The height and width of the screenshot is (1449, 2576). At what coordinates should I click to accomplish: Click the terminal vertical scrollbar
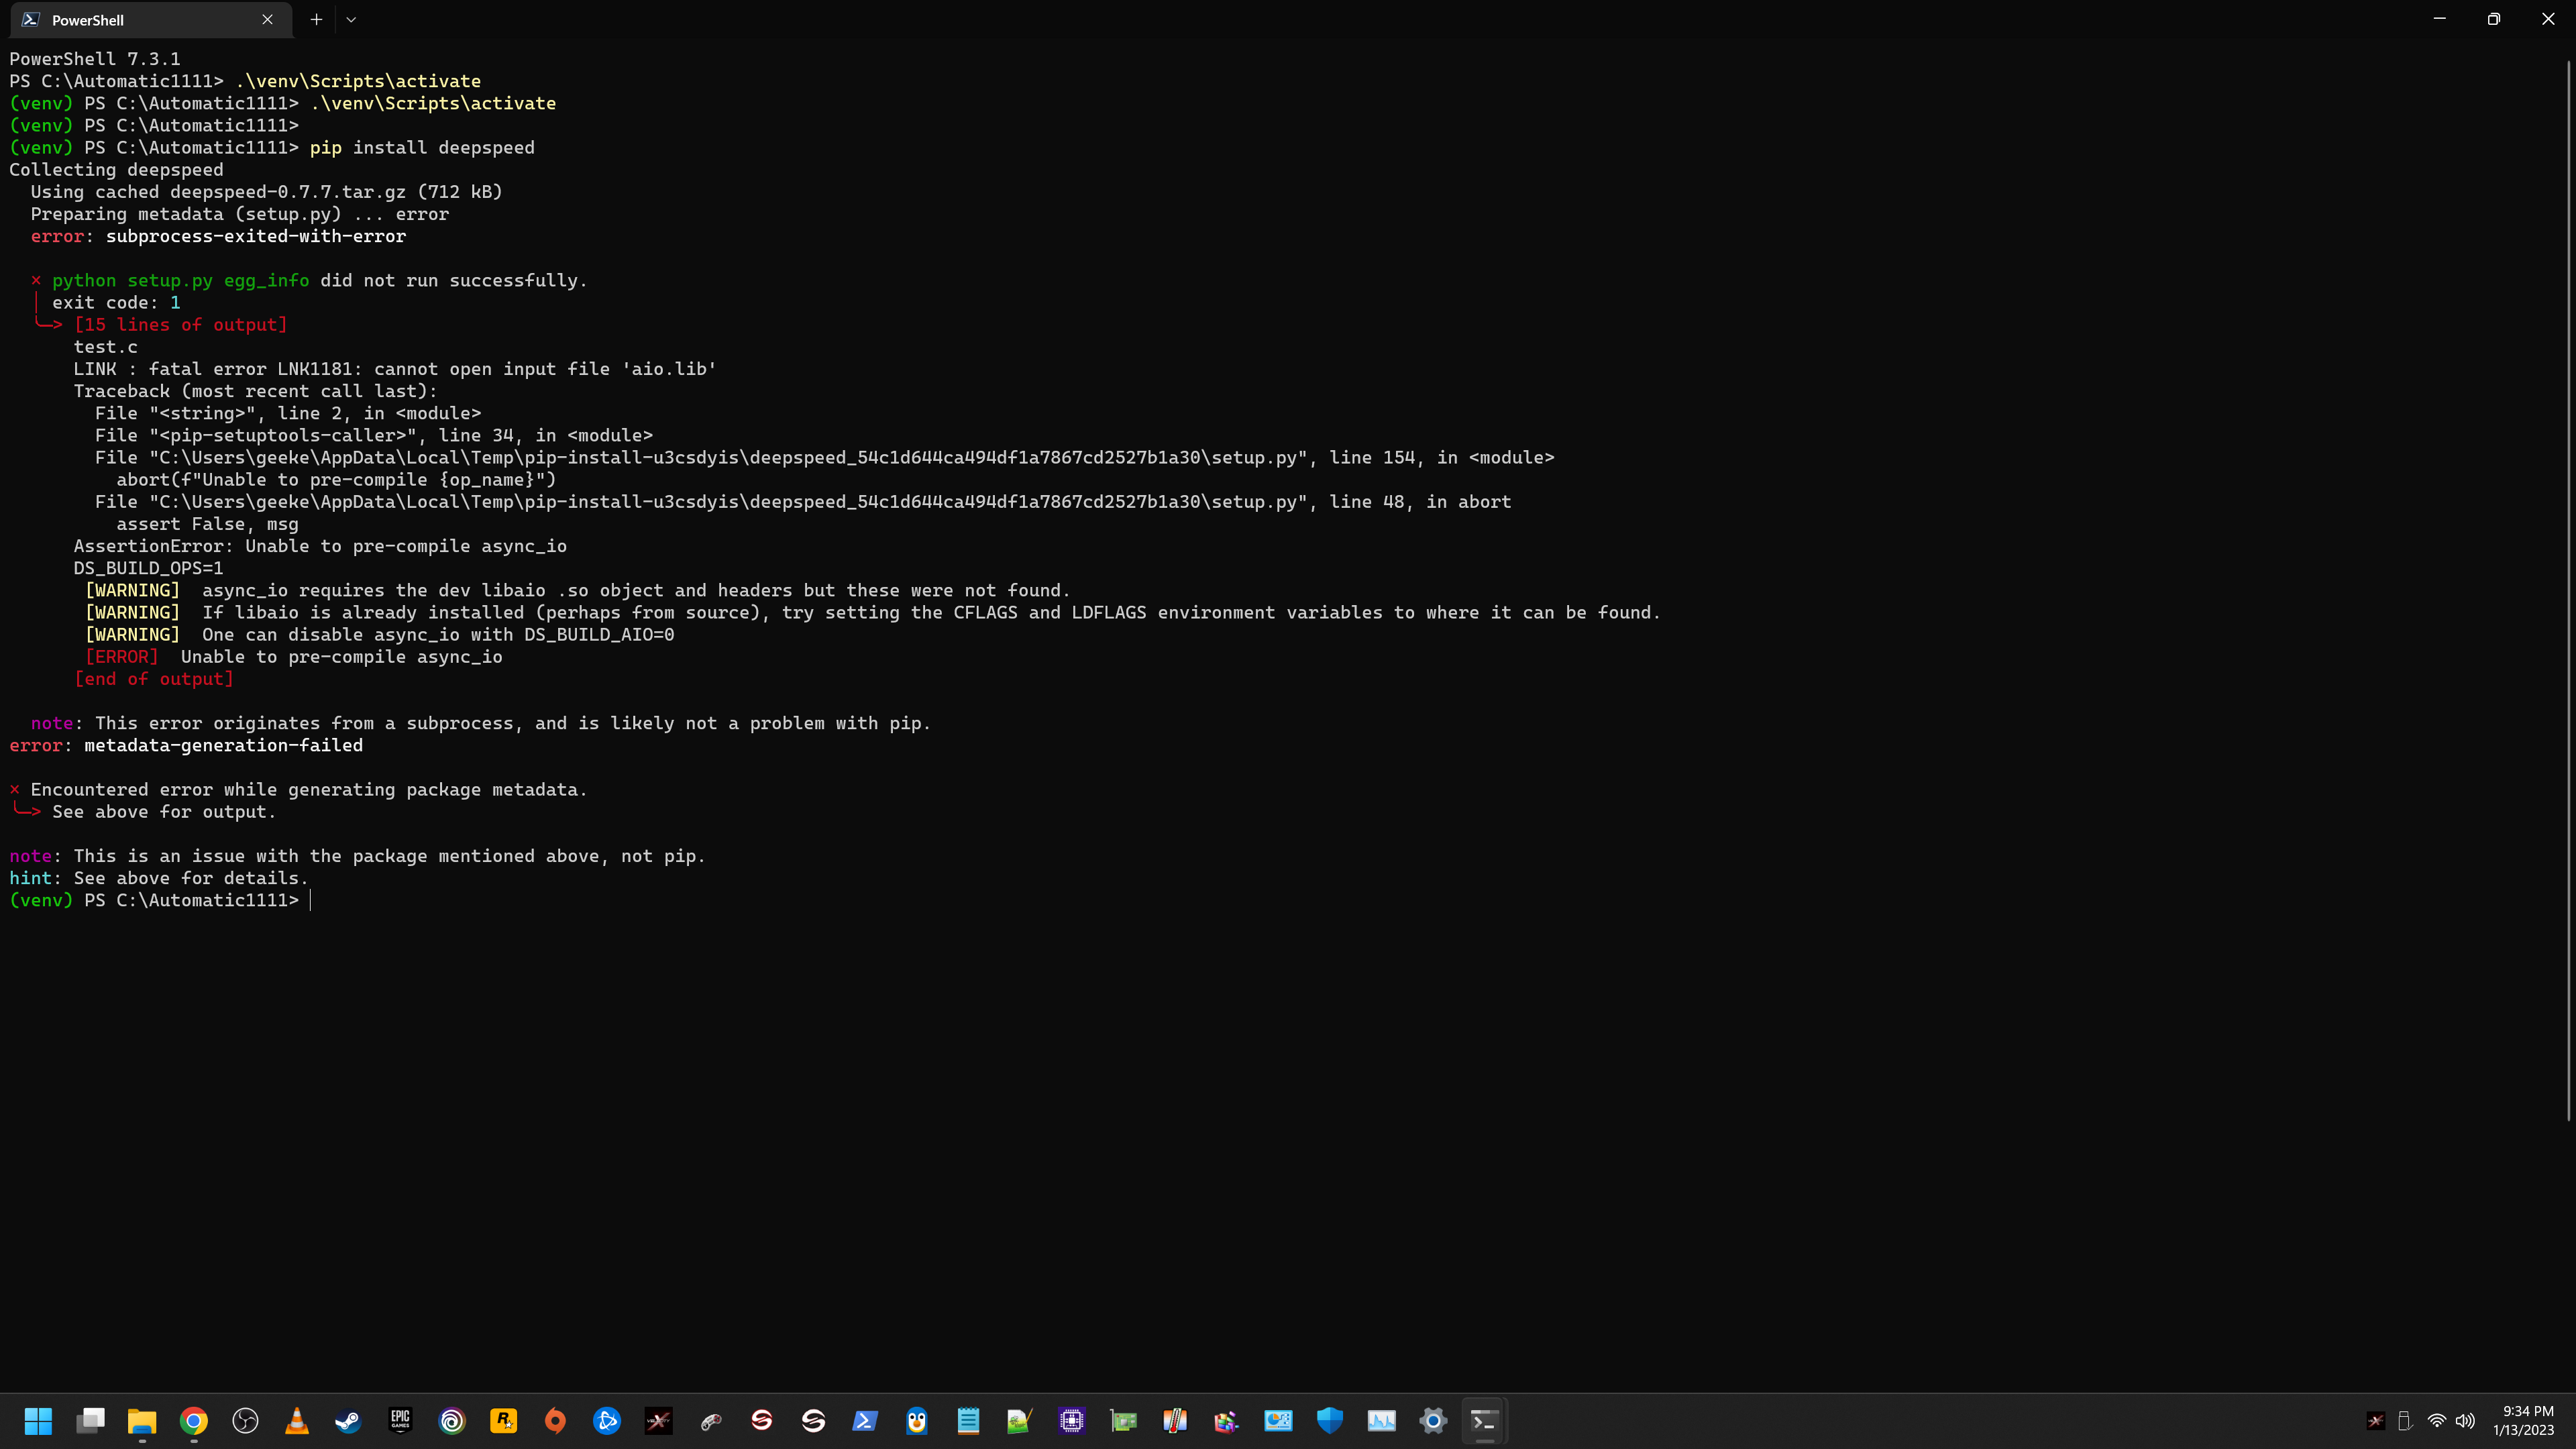tap(2568, 590)
